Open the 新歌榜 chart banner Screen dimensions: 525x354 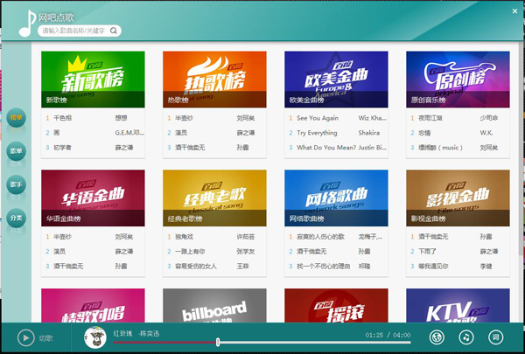click(x=93, y=80)
